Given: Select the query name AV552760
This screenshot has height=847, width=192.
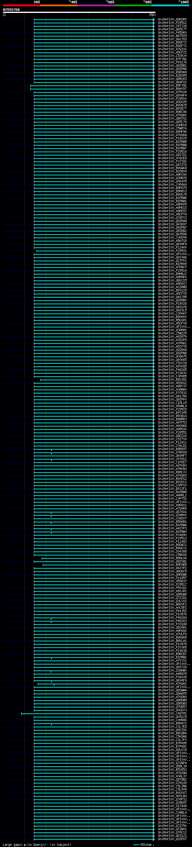Looking at the screenshot, I should coord(11,10).
